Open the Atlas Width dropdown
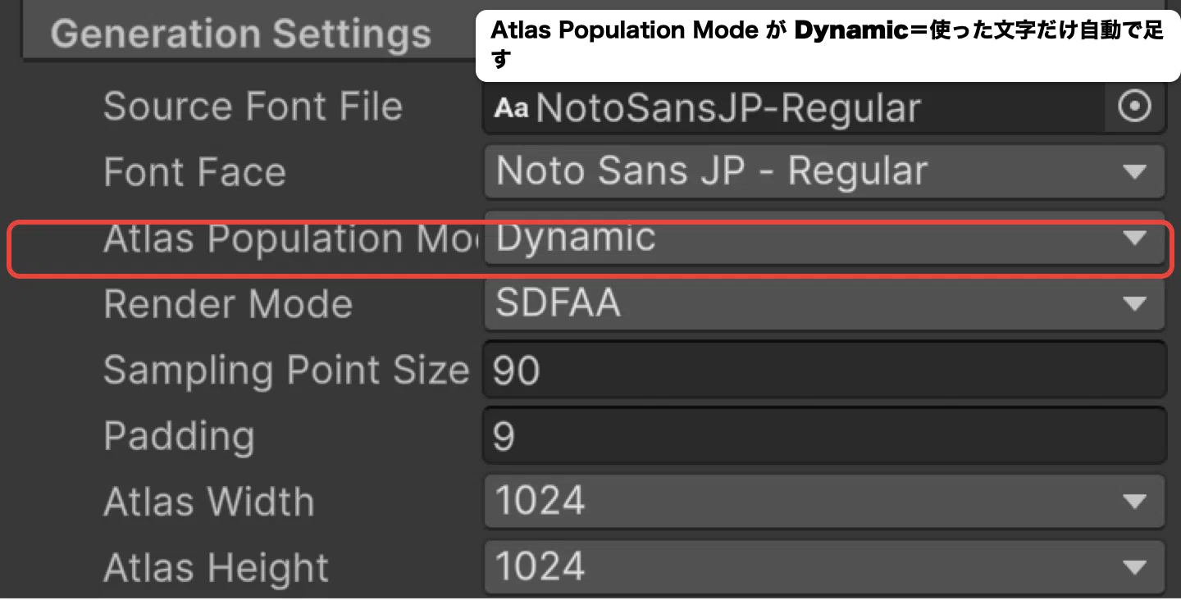Image resolution: width=1181 pixels, height=600 pixels. 824,502
